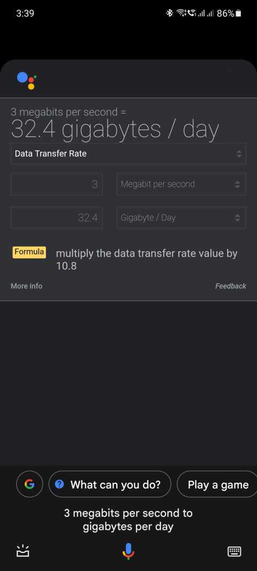The width and height of the screenshot is (257, 571).
Task: Tap the battery icon in status bar
Action: click(238, 13)
